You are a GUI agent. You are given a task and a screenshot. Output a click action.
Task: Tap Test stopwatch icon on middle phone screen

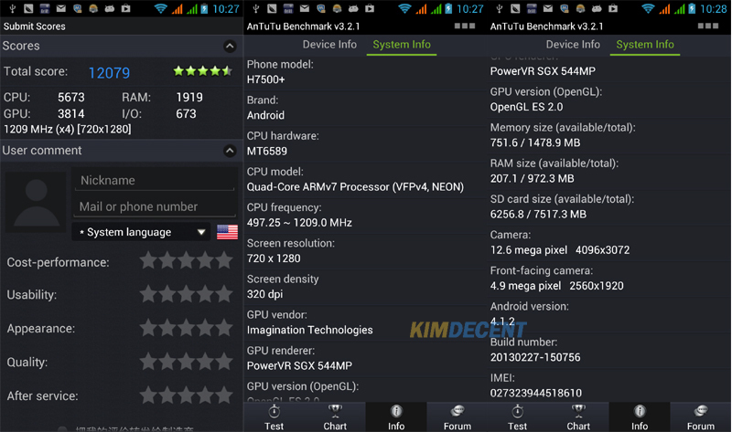pos(274,412)
